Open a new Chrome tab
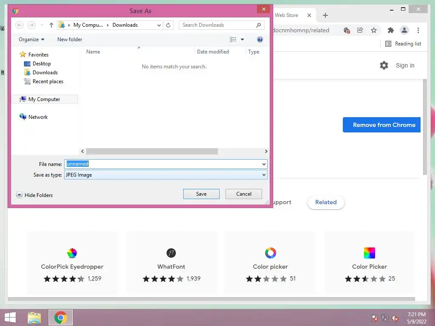This screenshot has height=326, width=435. [325, 15]
